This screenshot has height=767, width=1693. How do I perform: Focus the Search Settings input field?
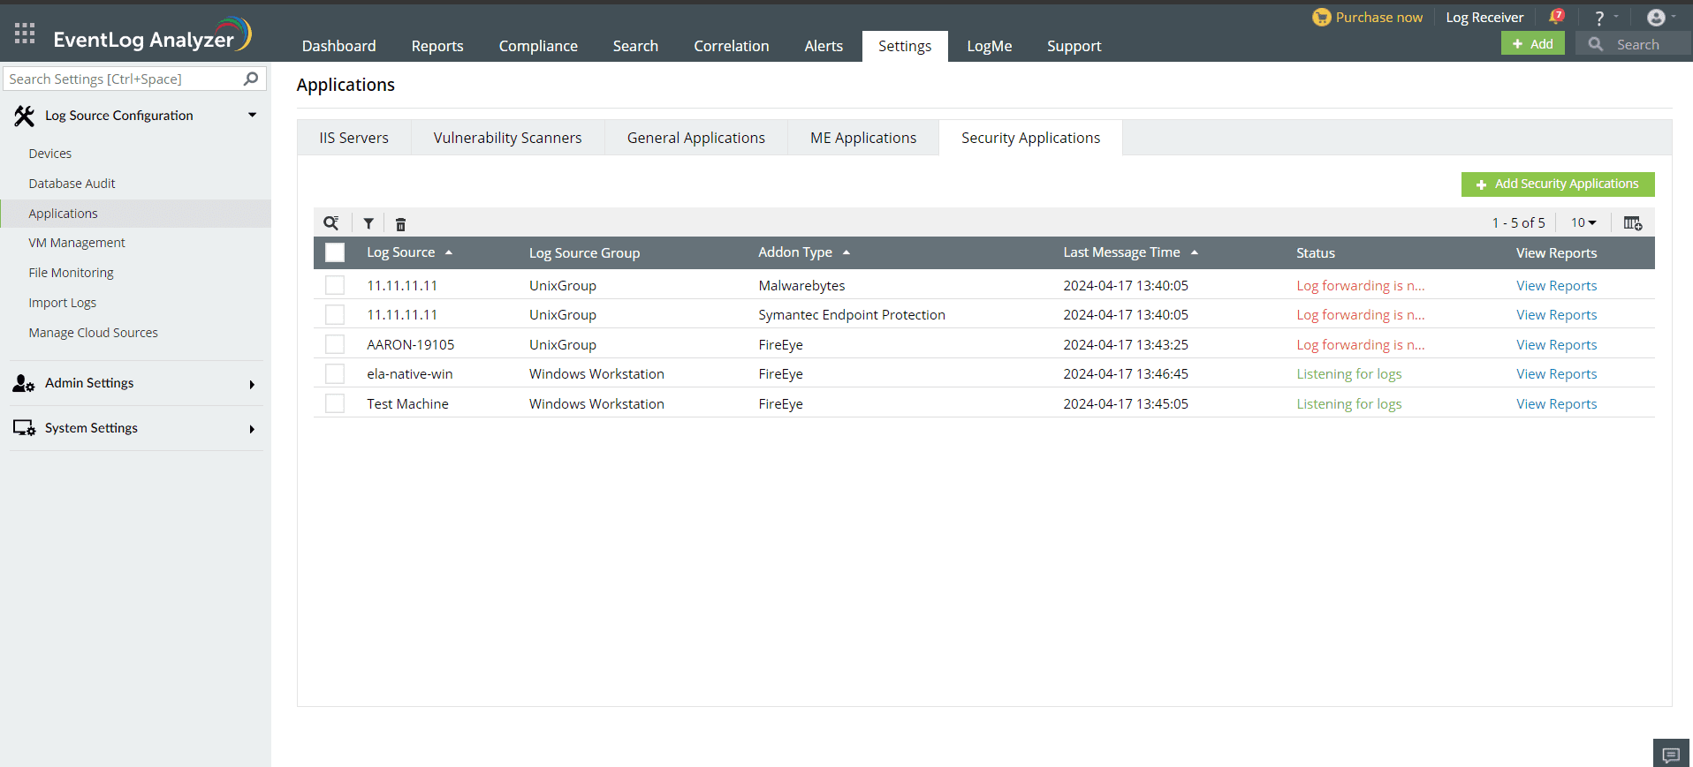click(x=124, y=79)
